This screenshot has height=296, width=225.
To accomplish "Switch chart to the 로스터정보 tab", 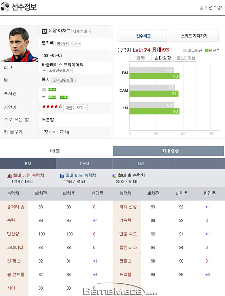I will (185, 58).
